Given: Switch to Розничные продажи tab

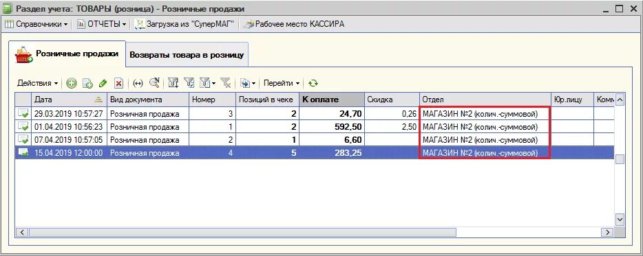Looking at the screenshot, I should 67,54.
